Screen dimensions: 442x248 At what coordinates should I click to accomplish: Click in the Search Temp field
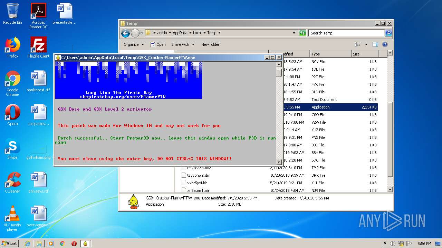click(346, 33)
